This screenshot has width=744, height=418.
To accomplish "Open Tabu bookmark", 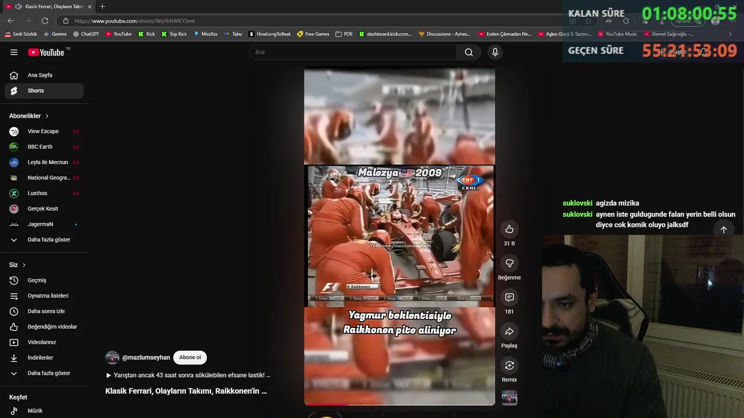I will [x=233, y=34].
